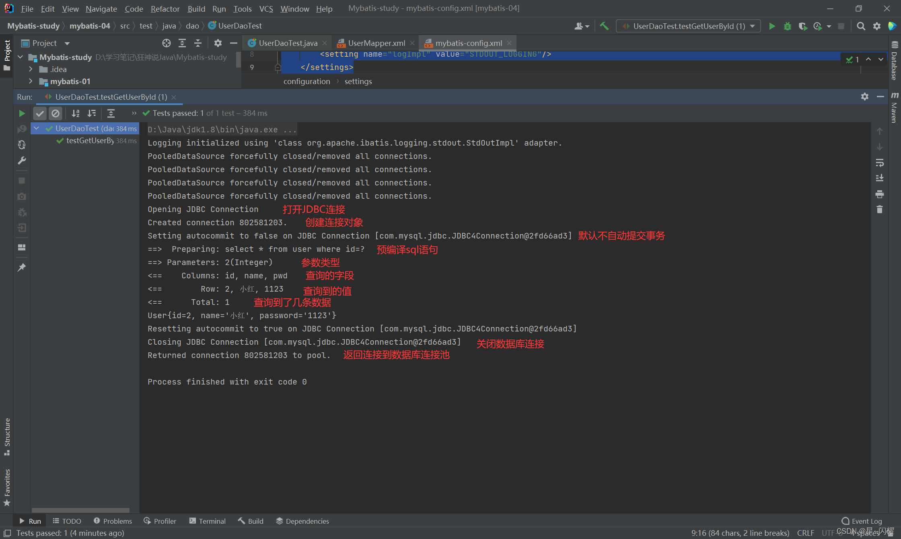Viewport: 901px width, 539px height.
Task: Open the Dependencies tool window
Action: tap(302, 521)
